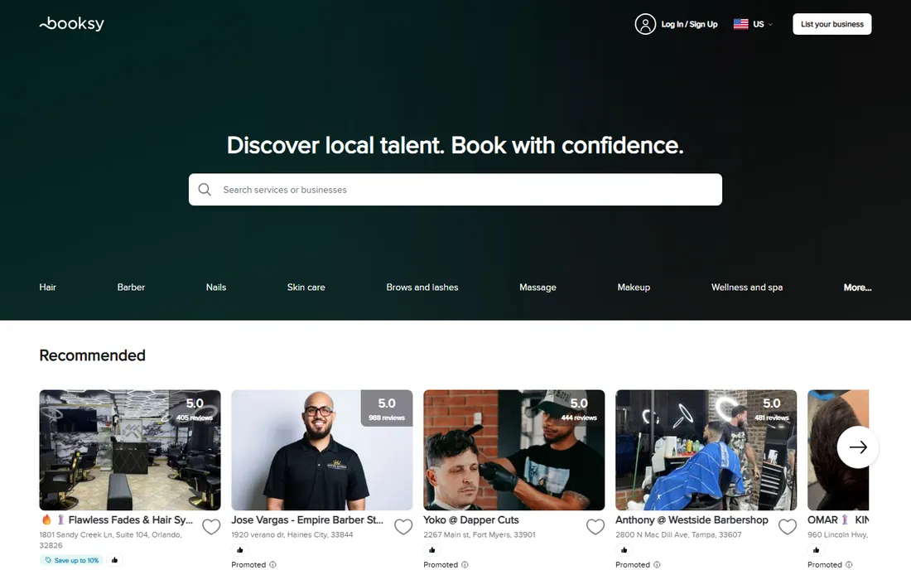Click address 2800 N Mac Dill Ave, Tampa

point(678,534)
